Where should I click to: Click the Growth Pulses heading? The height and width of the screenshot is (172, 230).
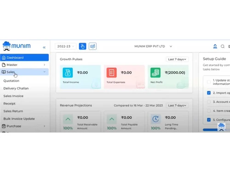click(71, 59)
